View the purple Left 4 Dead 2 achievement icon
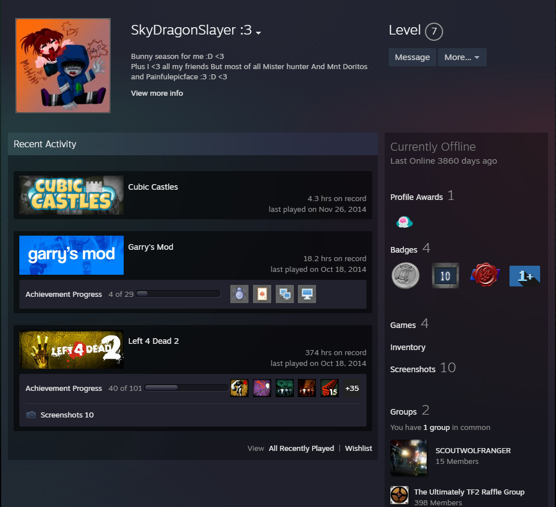The image size is (556, 507). coord(262,388)
